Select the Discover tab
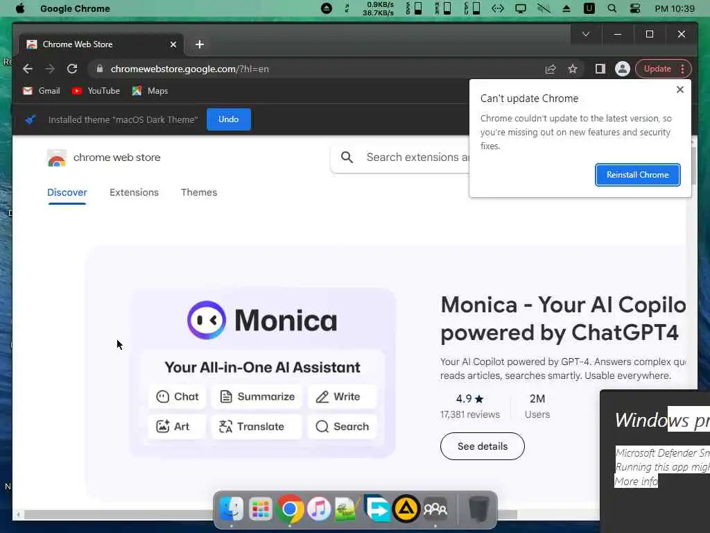Image resolution: width=710 pixels, height=533 pixels. click(67, 192)
